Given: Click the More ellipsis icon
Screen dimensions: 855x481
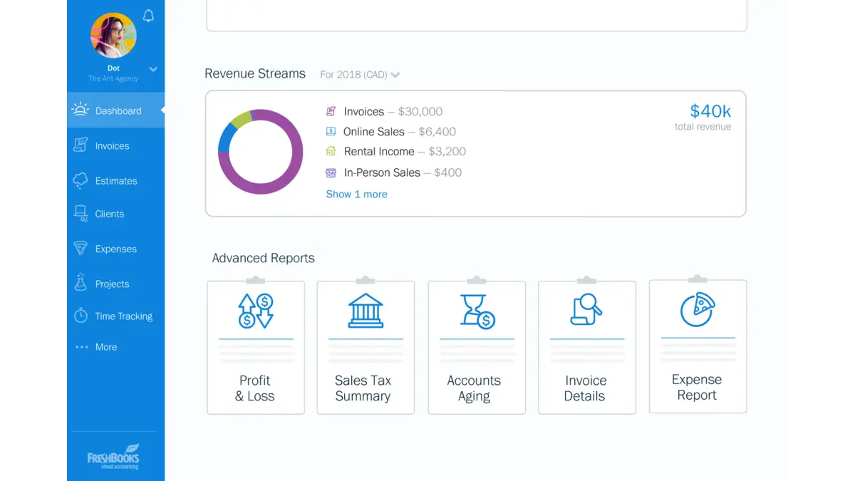Looking at the screenshot, I should pos(81,347).
